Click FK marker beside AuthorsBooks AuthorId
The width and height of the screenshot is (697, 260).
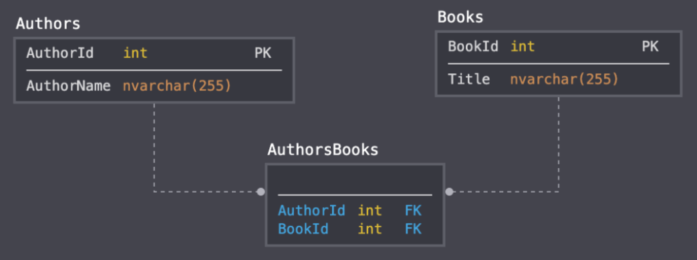point(413,210)
